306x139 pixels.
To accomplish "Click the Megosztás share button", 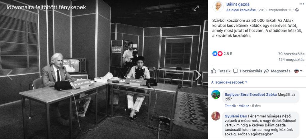I will 277,71.
